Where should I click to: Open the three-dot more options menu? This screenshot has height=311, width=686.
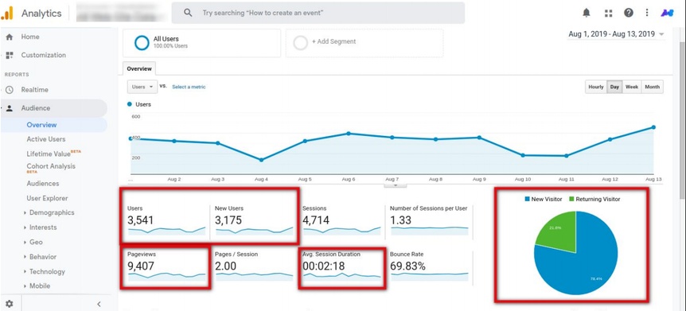[x=647, y=13]
